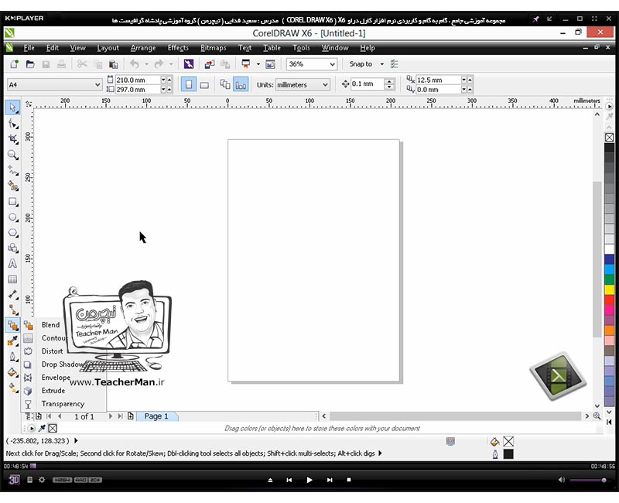Select the Connector tool
The height and width of the screenshot is (503, 619).
tap(12, 310)
